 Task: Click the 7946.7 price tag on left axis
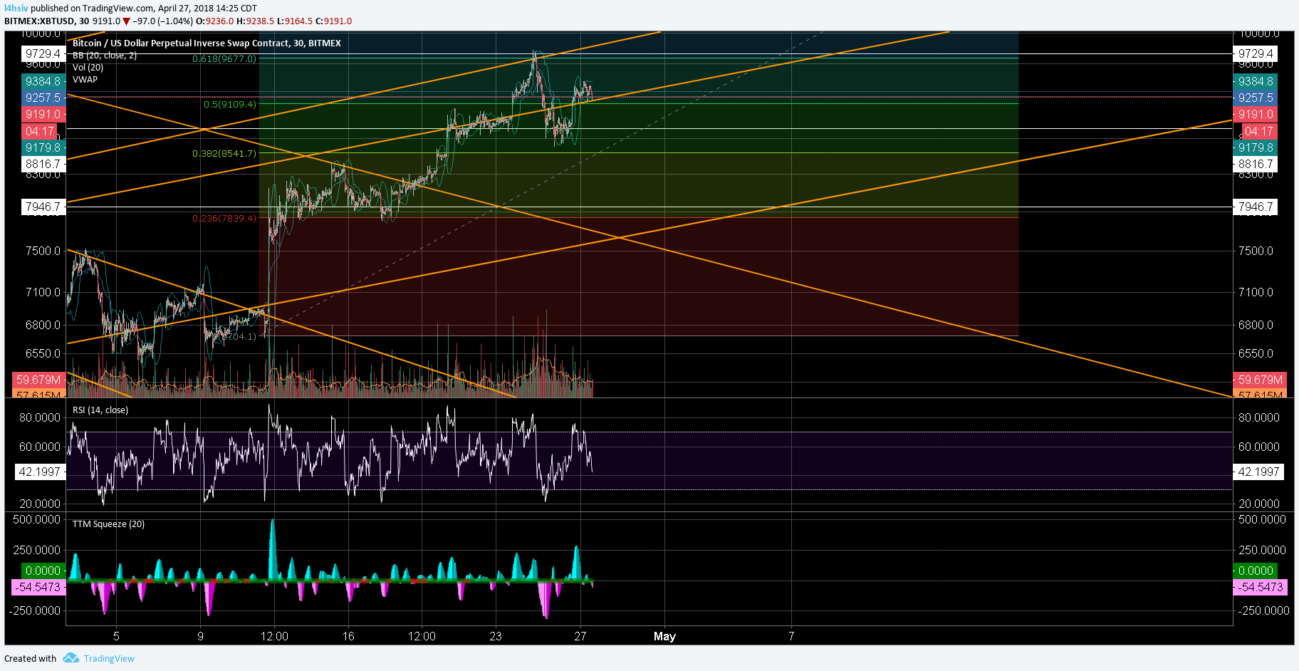click(43, 207)
